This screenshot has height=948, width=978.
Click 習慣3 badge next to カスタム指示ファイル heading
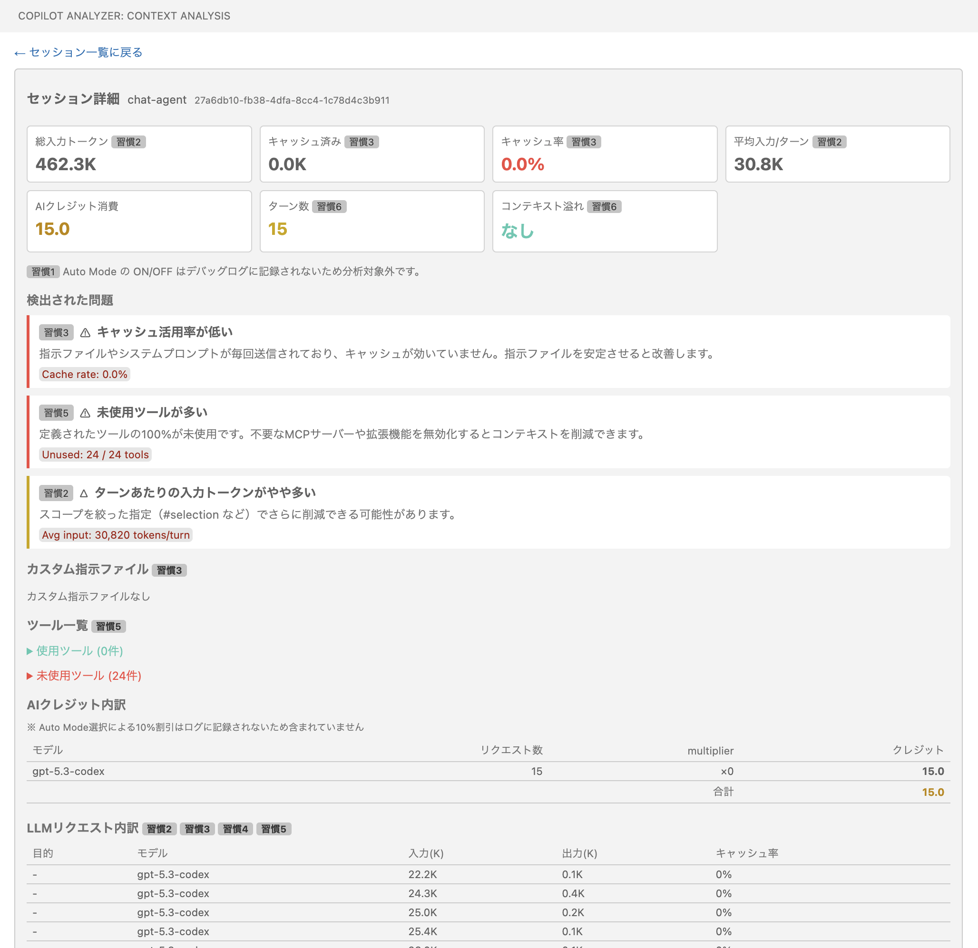tap(169, 571)
